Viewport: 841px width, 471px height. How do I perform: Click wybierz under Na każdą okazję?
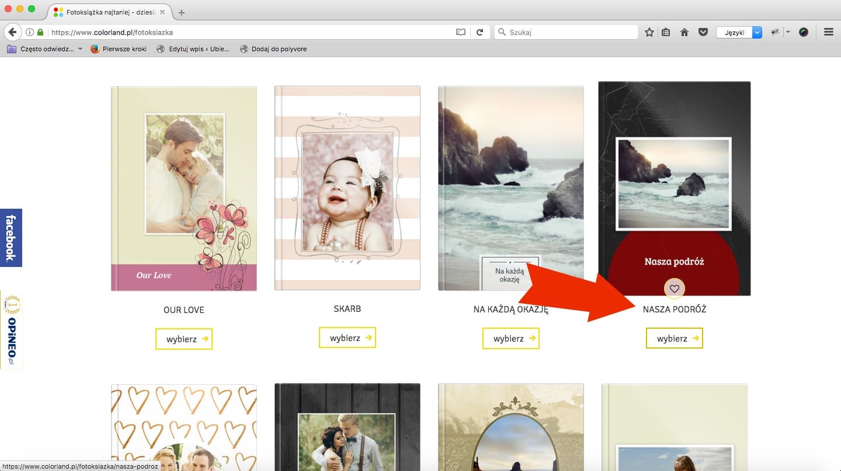[x=511, y=338]
